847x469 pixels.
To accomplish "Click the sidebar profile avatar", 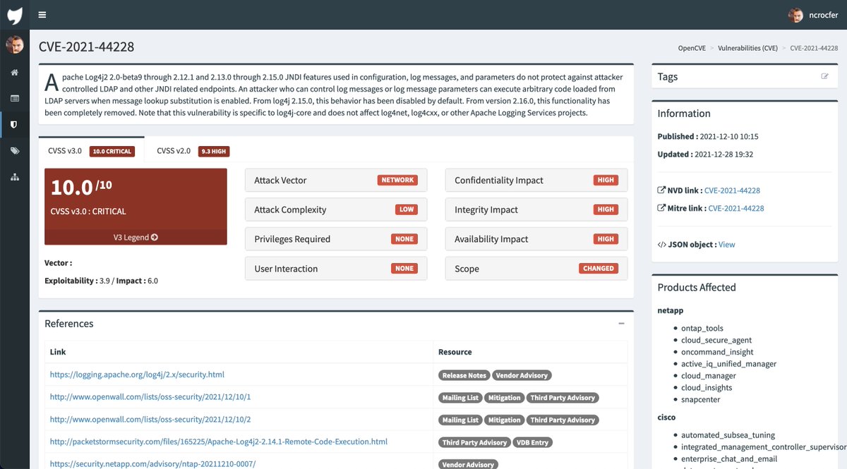I will [x=15, y=45].
